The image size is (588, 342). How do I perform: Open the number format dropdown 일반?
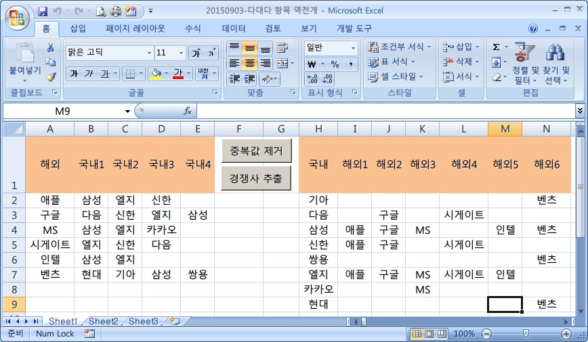(353, 48)
